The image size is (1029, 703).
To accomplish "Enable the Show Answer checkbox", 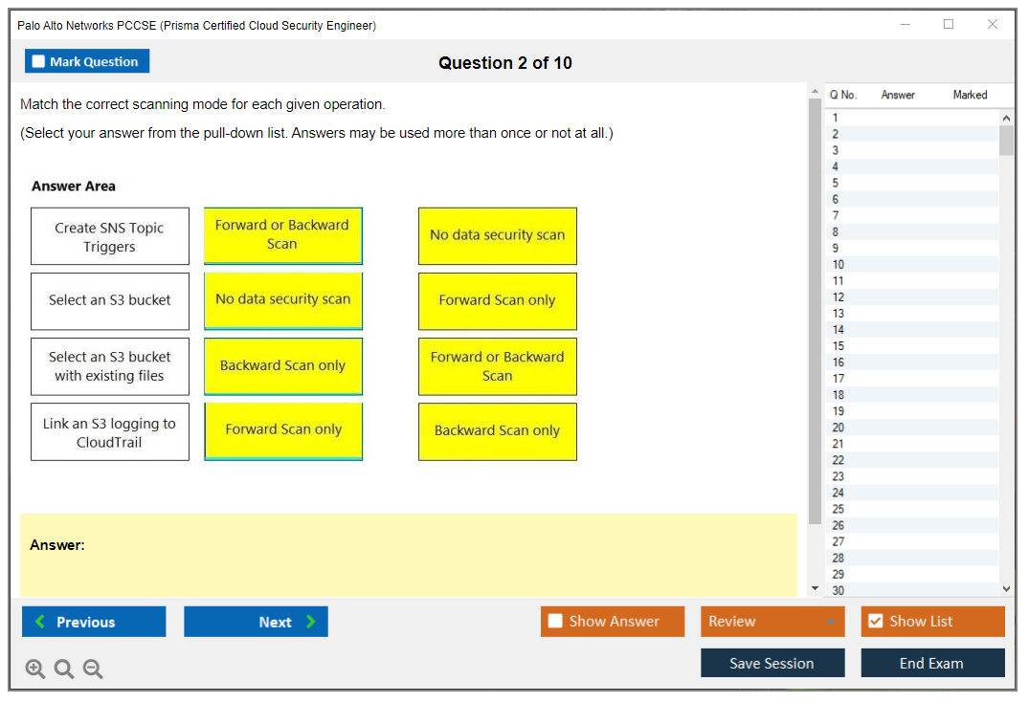I will 556,622.
